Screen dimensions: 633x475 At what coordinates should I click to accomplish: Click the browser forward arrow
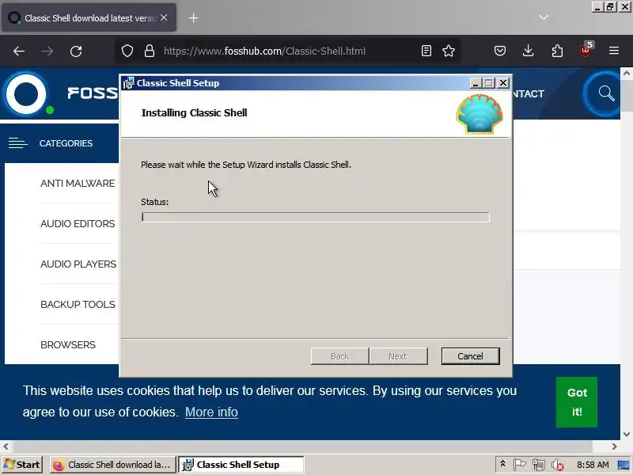[47, 51]
